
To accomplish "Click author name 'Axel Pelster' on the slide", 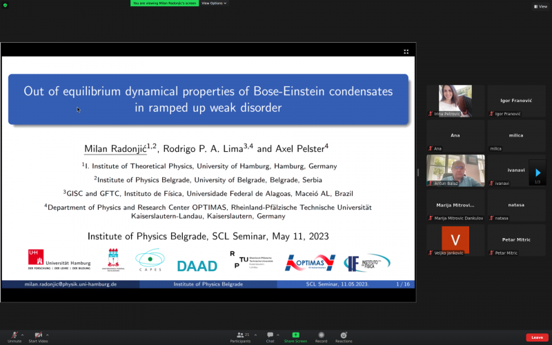I will pyautogui.click(x=299, y=149).
